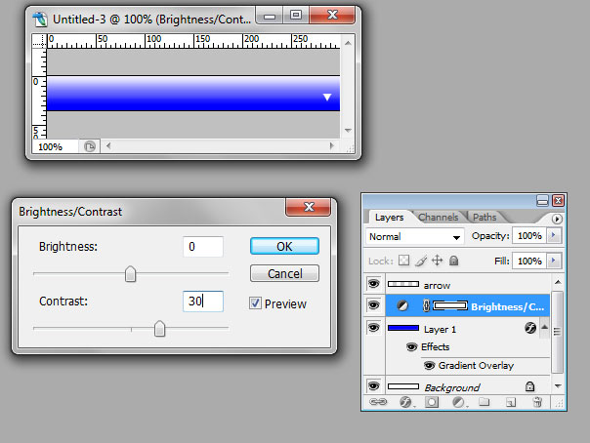Switch to the Layers tab

[x=389, y=218]
